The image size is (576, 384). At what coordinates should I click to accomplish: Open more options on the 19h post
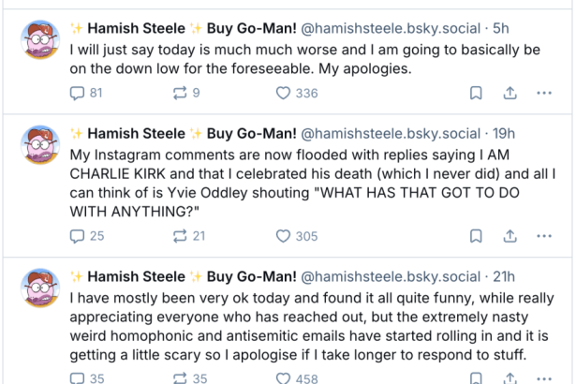[544, 236]
